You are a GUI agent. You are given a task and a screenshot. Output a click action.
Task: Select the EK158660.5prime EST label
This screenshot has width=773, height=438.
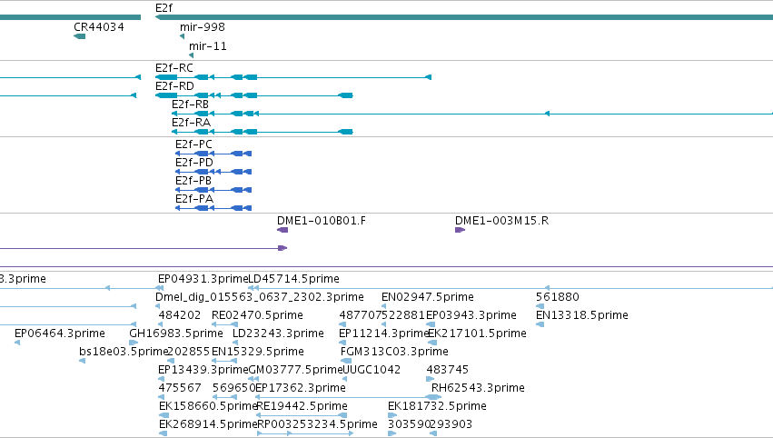click(208, 407)
